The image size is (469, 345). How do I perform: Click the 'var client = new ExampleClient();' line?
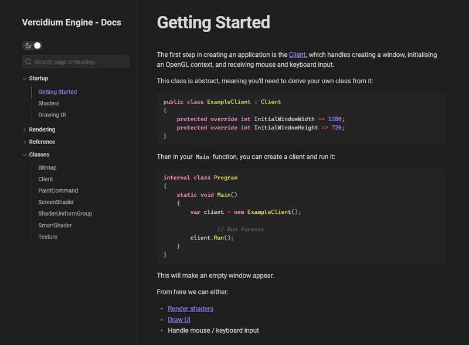pos(246,212)
